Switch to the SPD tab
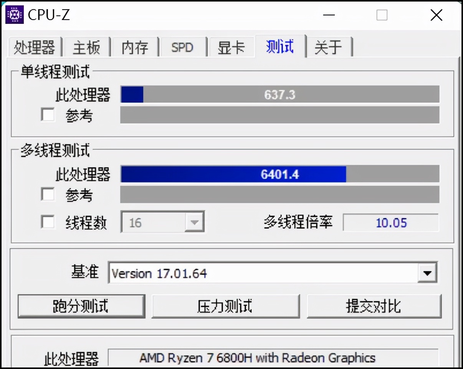 183,47
